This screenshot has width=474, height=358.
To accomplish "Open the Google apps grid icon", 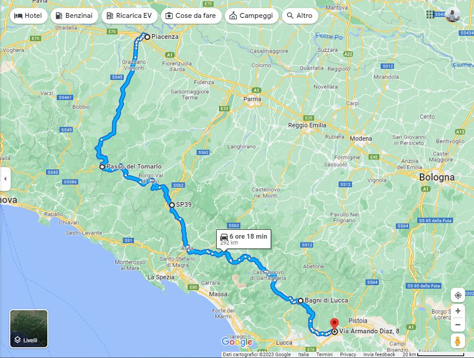I will pos(430,14).
